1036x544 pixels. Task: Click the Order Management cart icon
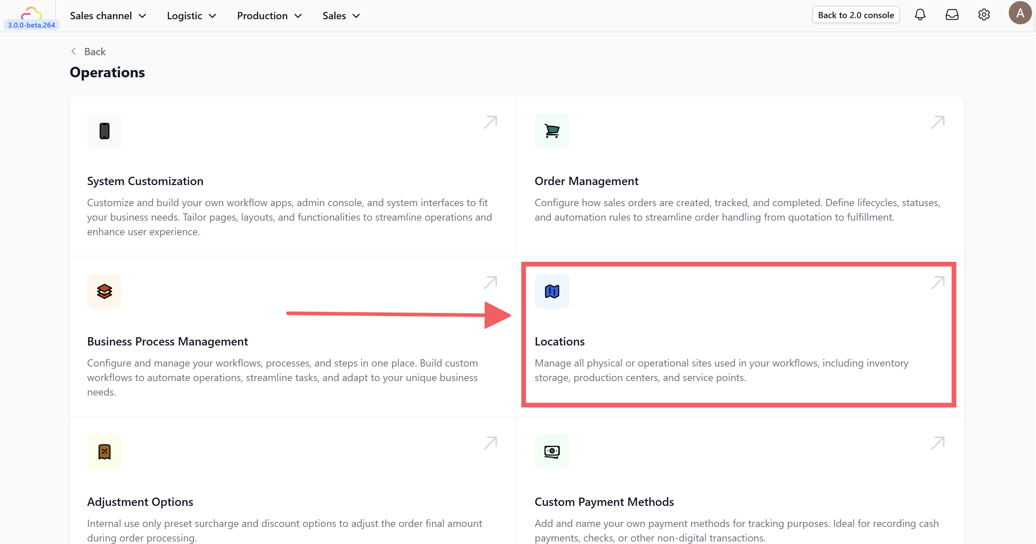552,131
